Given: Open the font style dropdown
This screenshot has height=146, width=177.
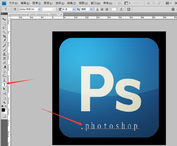Looking at the screenshot, I should [x=54, y=9].
